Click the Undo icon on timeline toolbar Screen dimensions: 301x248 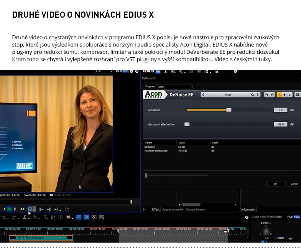(x=4, y=217)
